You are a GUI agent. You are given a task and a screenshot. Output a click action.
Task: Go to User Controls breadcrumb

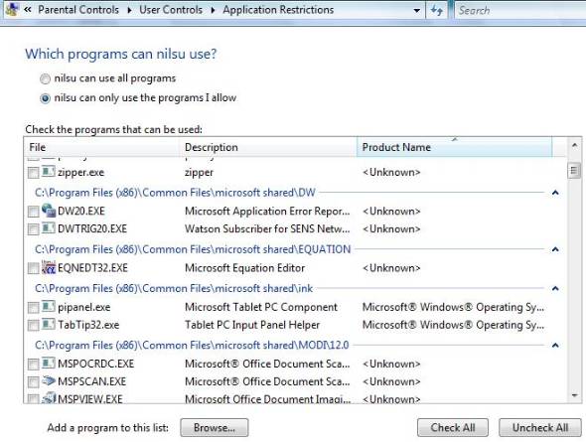(x=171, y=10)
